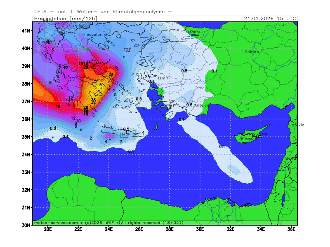Select the Antalya city label

[x=201, y=105]
